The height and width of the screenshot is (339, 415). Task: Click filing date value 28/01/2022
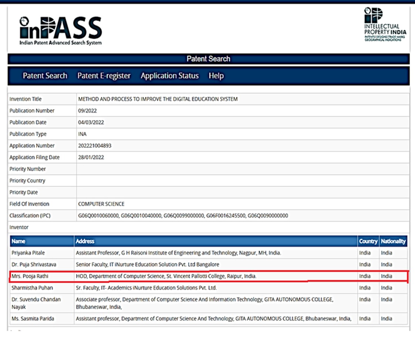click(91, 157)
